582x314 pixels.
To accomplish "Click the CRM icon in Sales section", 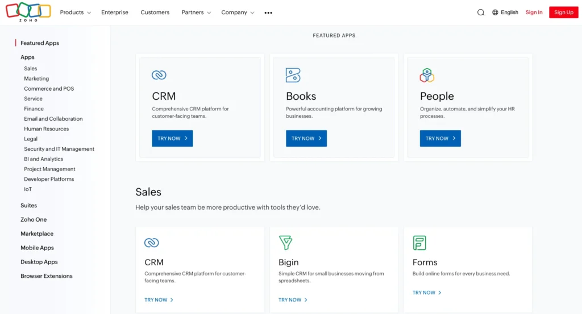I will (x=151, y=243).
